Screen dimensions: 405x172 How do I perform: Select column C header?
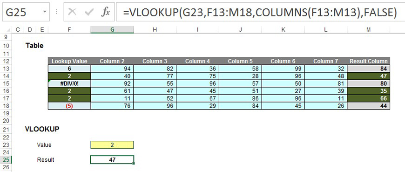pyautogui.click(x=18, y=30)
